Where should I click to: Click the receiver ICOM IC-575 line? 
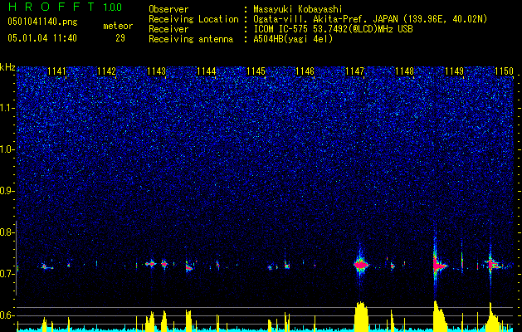(333, 29)
